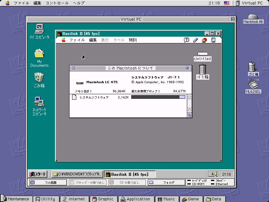Open the Macintosh HD disk icon
This screenshot has width=269, height=202.
click(253, 17)
